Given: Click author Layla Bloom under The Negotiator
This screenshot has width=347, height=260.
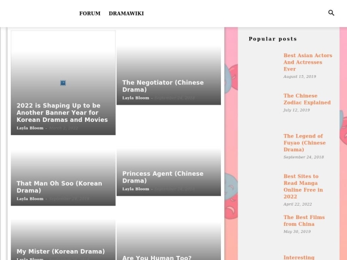Looking at the screenshot, I should pos(136,98).
